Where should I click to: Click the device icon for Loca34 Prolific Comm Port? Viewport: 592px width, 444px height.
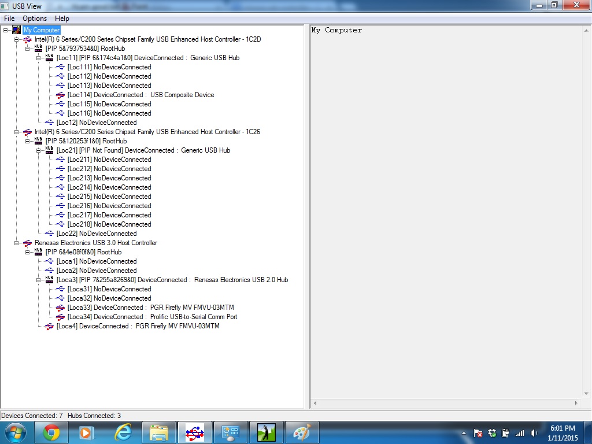tap(60, 317)
